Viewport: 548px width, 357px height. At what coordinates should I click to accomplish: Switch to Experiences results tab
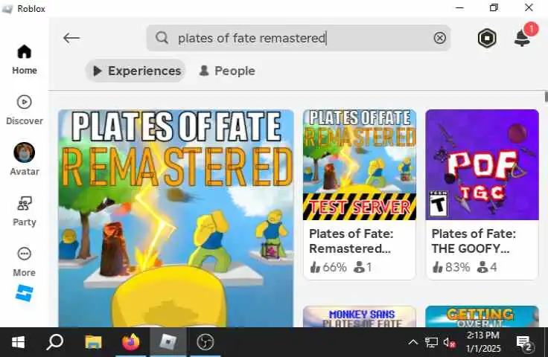coord(136,71)
